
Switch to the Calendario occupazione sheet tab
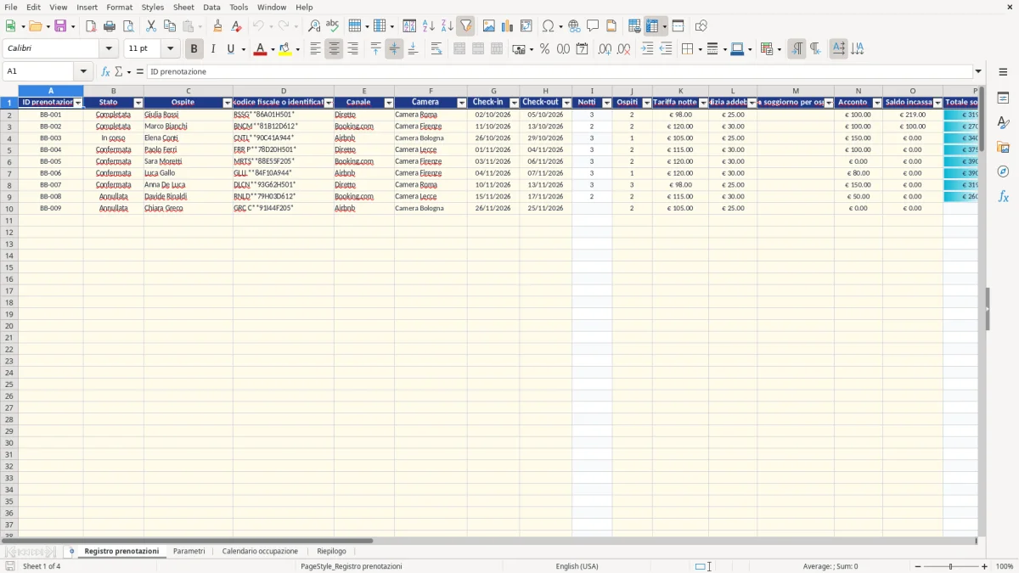pos(260,551)
